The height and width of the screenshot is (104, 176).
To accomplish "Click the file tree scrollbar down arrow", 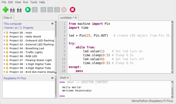I will point(56,73).
